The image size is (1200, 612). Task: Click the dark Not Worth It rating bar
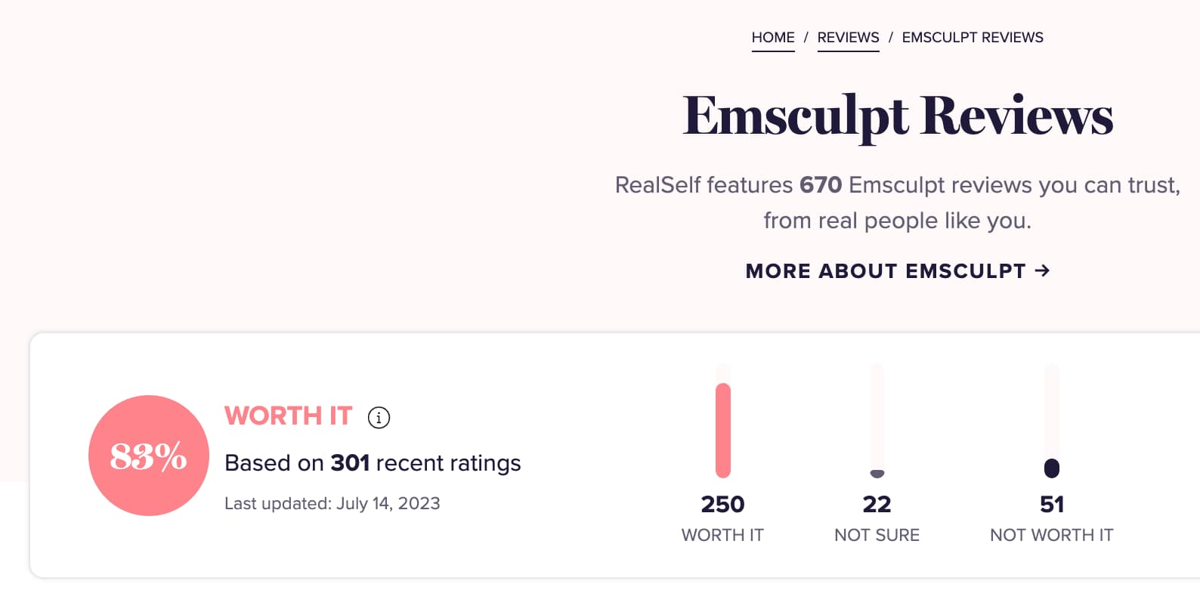(x=1052, y=468)
